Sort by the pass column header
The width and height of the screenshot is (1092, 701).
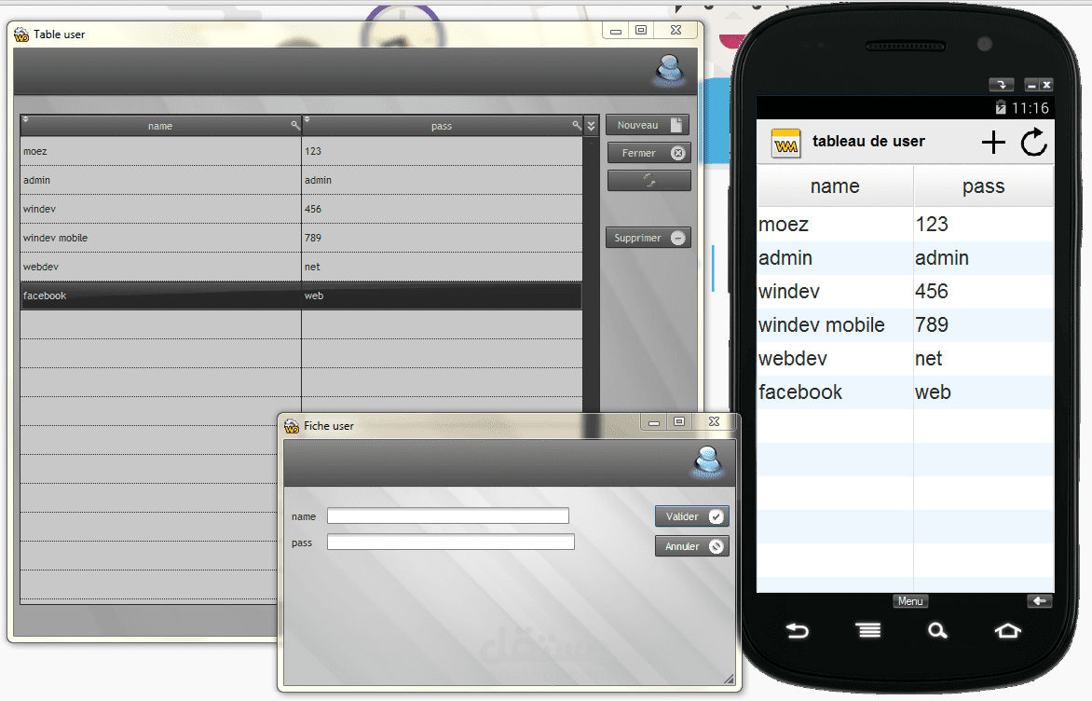pos(442,126)
